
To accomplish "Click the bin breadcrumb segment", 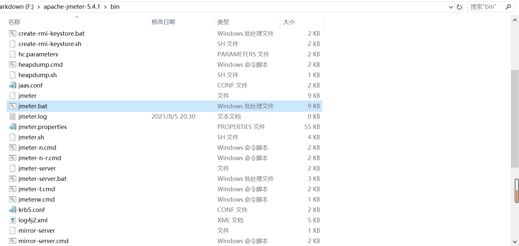I will 115,7.
